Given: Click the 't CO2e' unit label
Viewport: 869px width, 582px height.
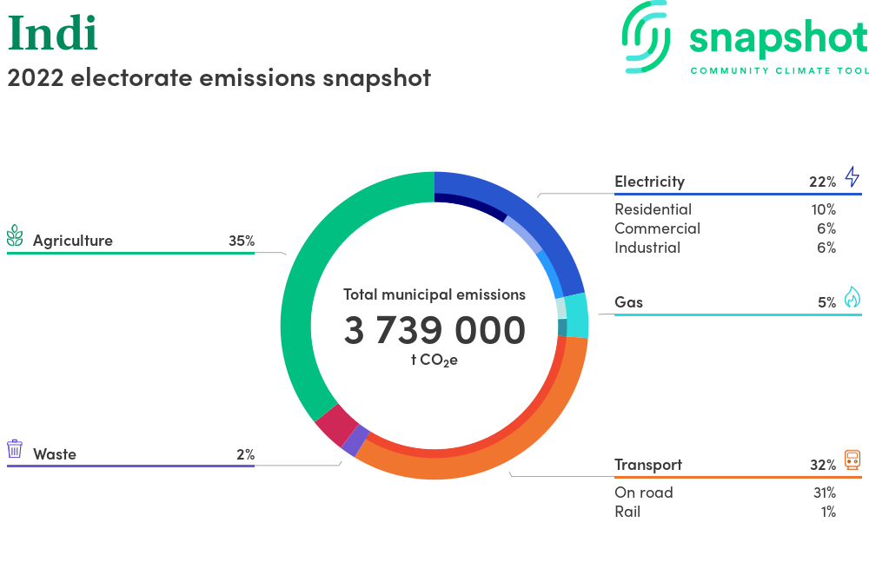Looking at the screenshot, I should [434, 360].
